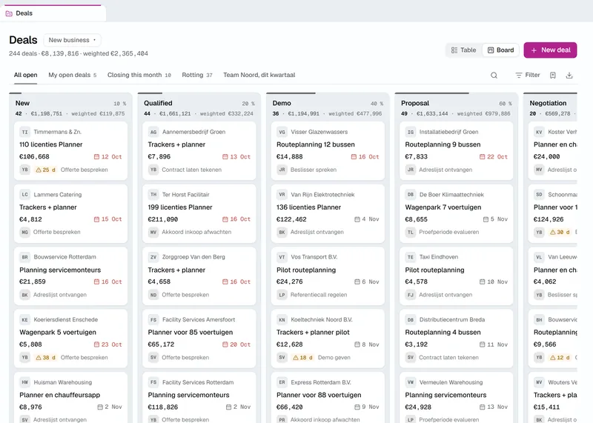
Task: Open the Planner voor 85 voertuigen deal
Action: [x=191, y=333]
